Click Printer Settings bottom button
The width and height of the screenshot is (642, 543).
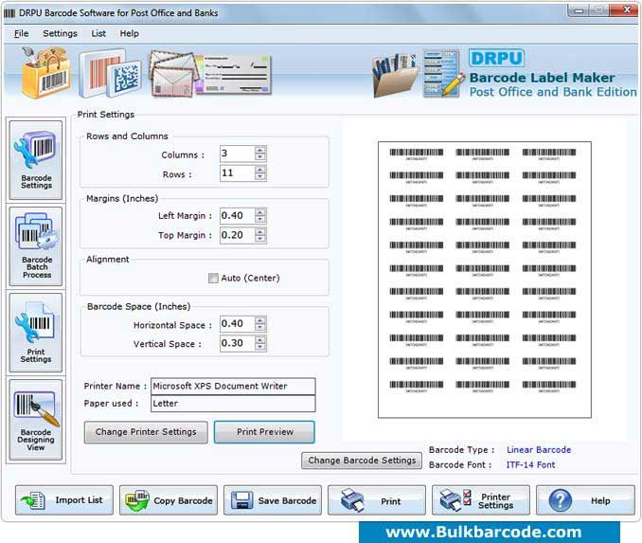(481, 500)
